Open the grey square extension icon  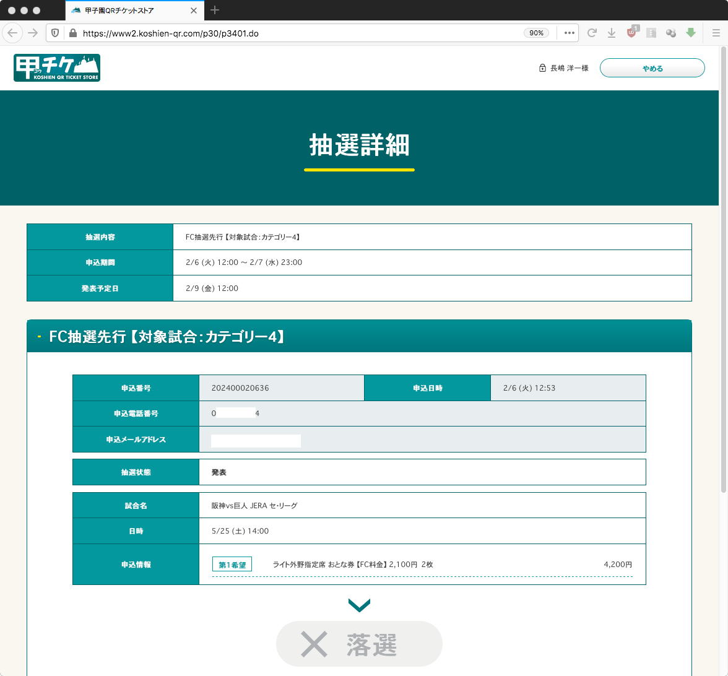tap(651, 33)
